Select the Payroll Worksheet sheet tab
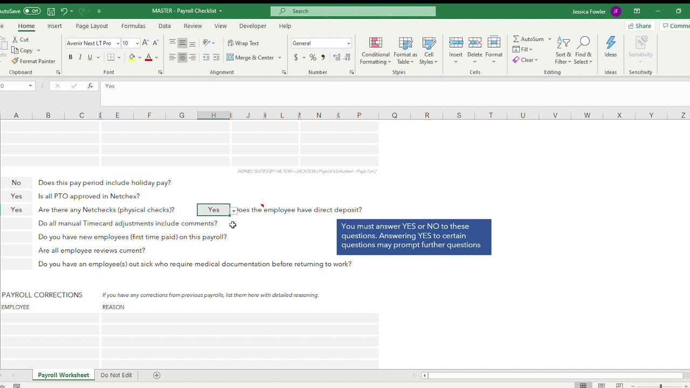 point(64,375)
